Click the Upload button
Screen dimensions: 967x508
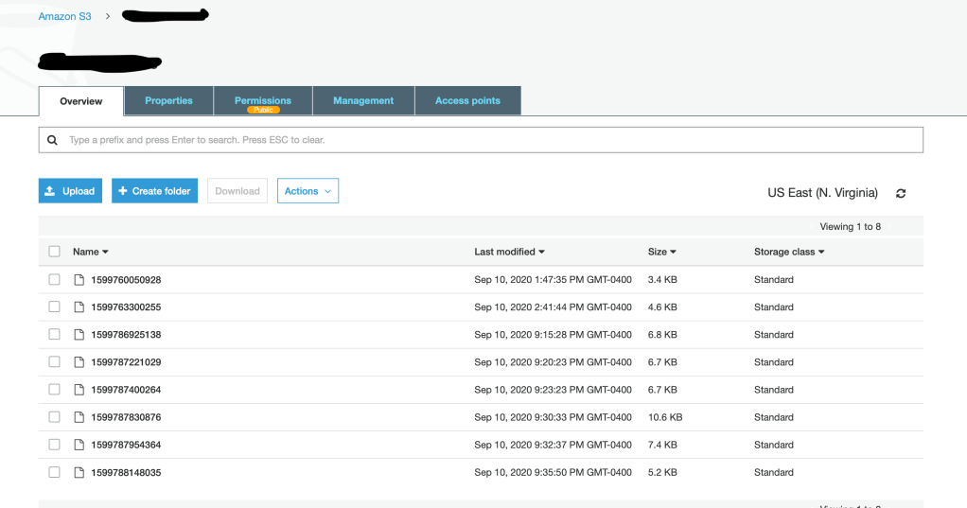(x=70, y=191)
